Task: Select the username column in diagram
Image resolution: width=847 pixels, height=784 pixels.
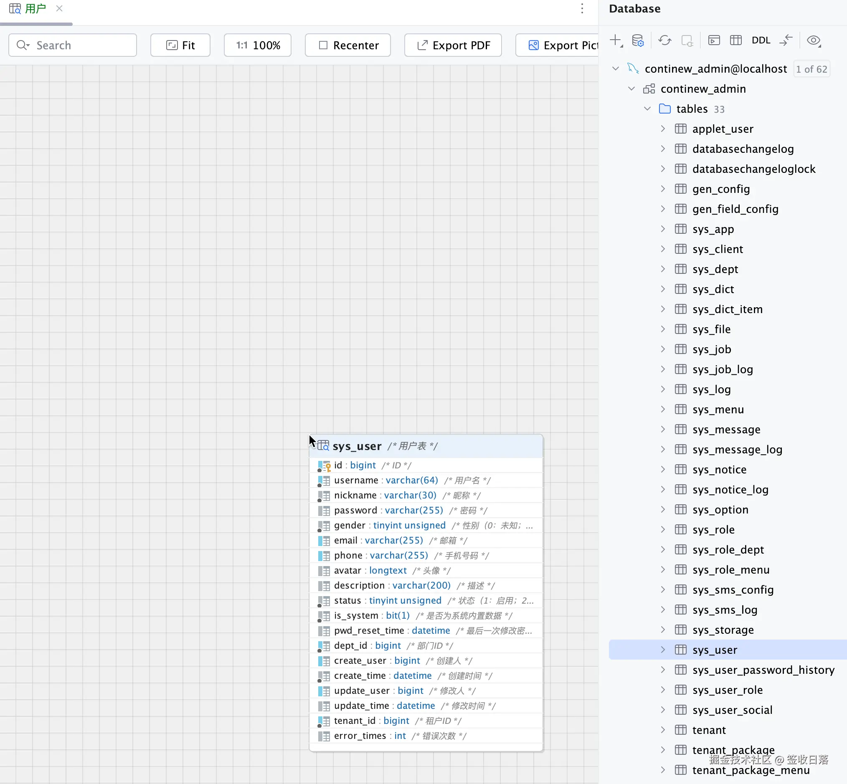Action: (x=426, y=480)
